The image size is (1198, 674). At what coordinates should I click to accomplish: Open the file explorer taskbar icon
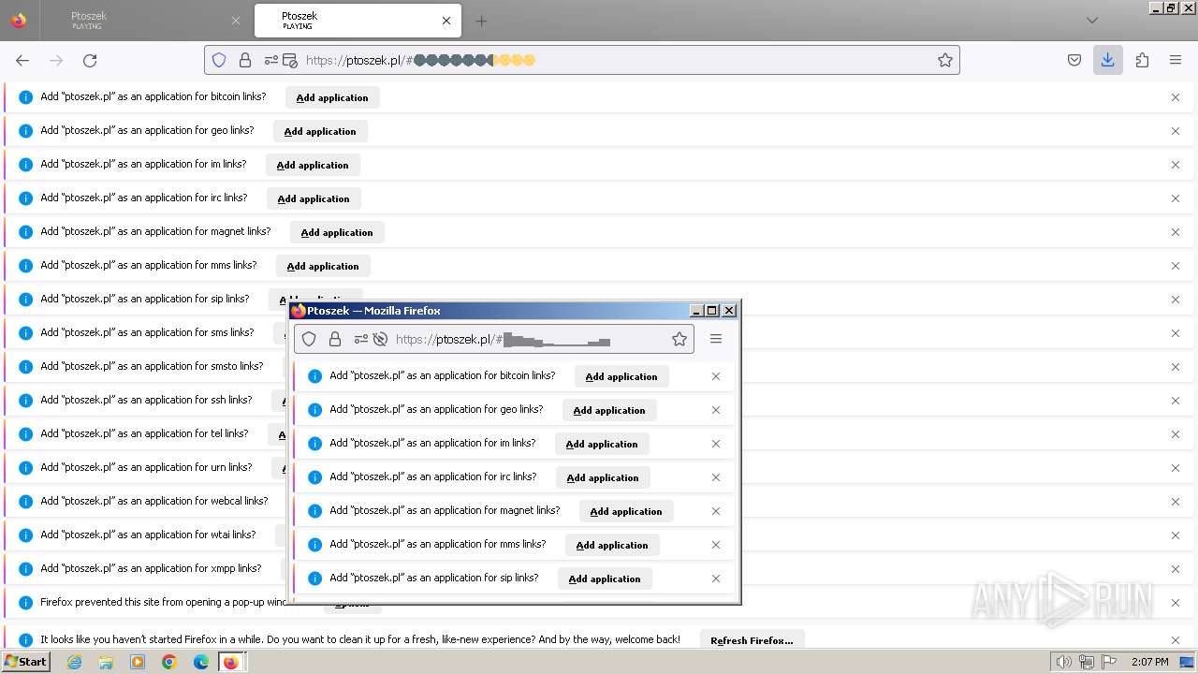(x=106, y=662)
